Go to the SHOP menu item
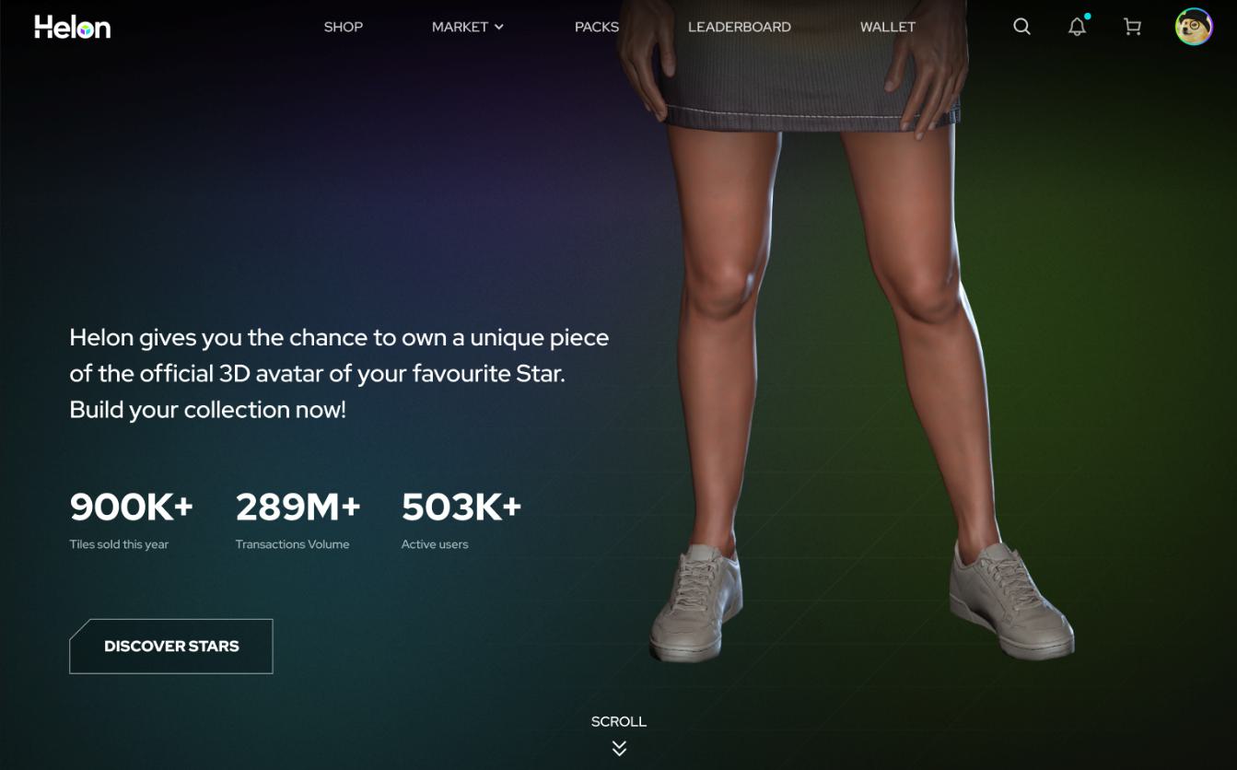 [x=344, y=27]
